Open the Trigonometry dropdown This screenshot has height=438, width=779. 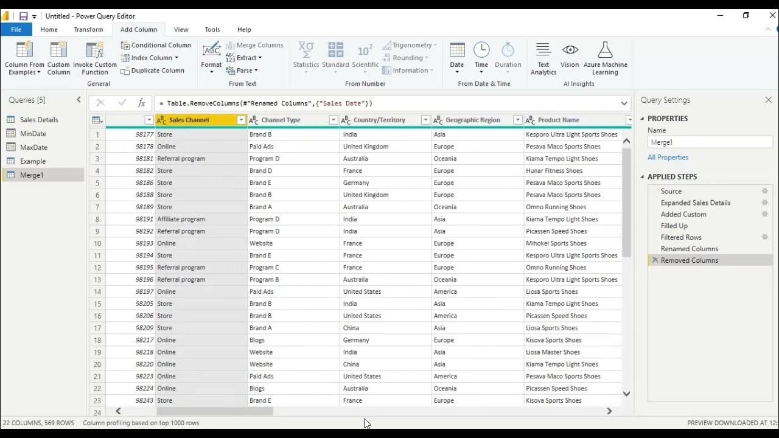(x=411, y=45)
